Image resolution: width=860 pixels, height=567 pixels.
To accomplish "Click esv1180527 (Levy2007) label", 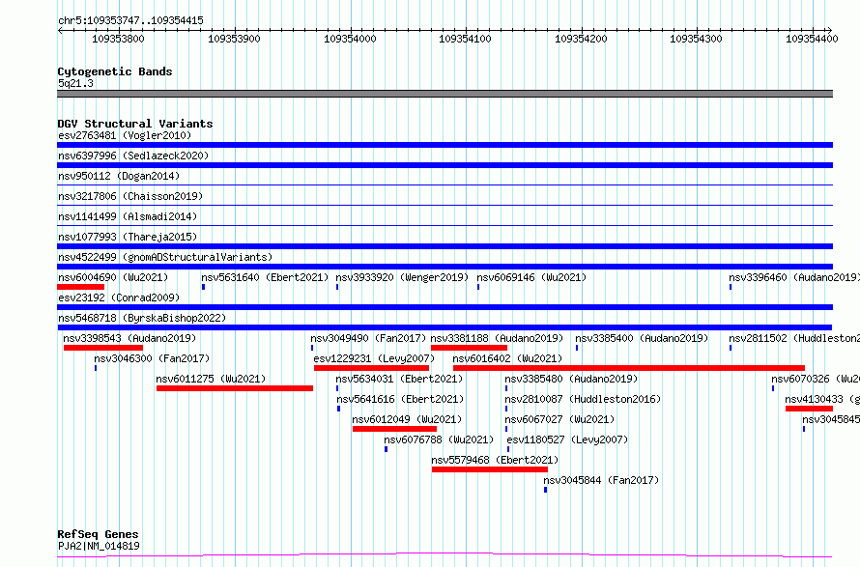I will (x=567, y=439).
